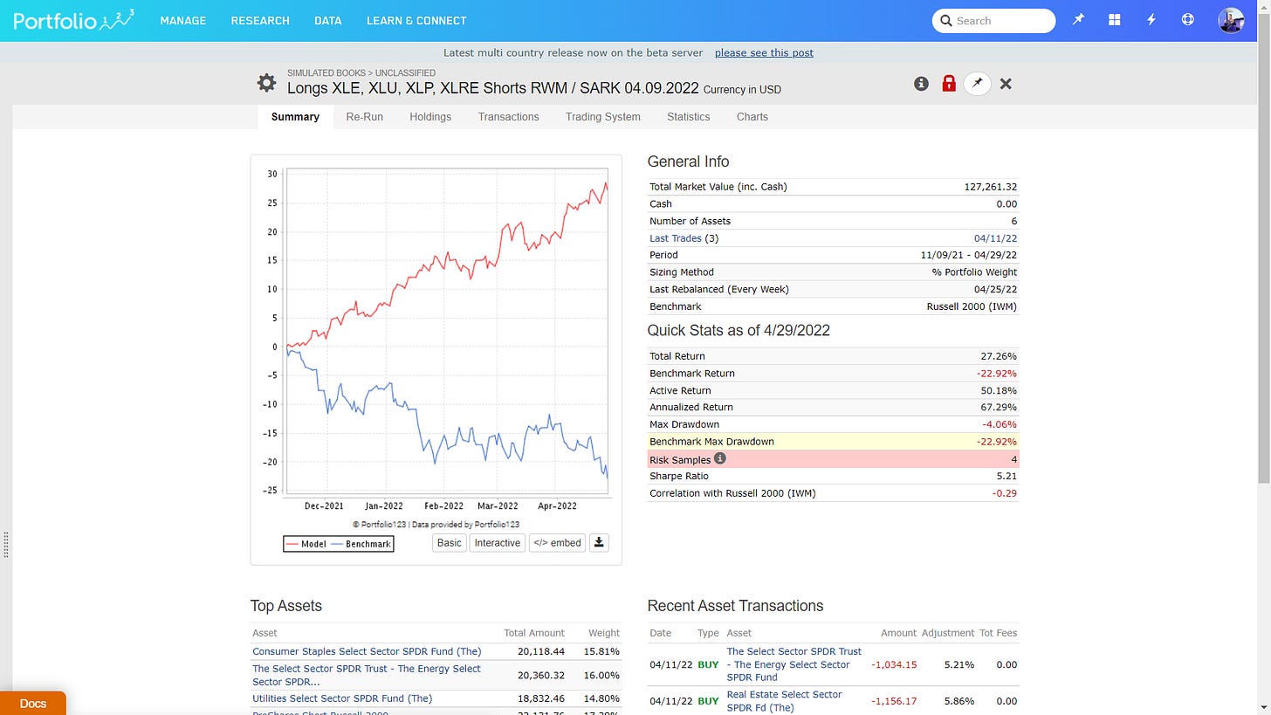
Task: Click the Risk Samples info icon
Action: coord(720,458)
